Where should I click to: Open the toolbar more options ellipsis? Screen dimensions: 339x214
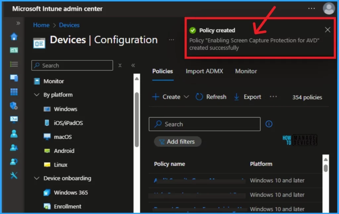pyautogui.click(x=273, y=97)
